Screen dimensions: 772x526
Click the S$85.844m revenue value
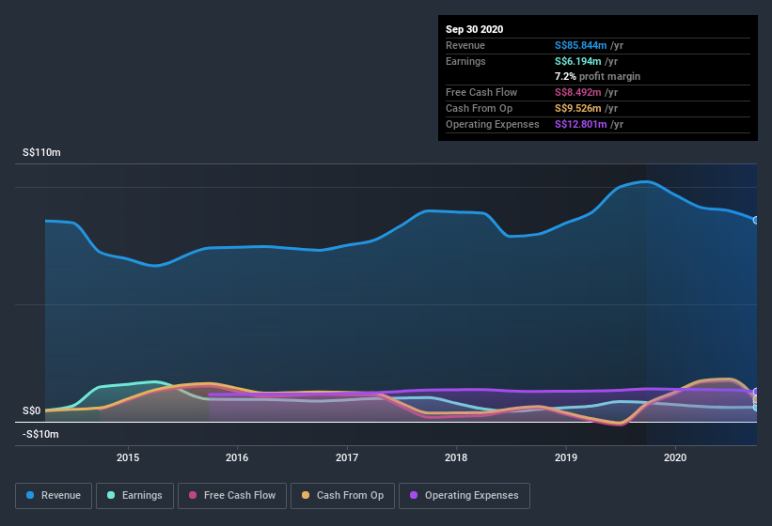(x=580, y=45)
